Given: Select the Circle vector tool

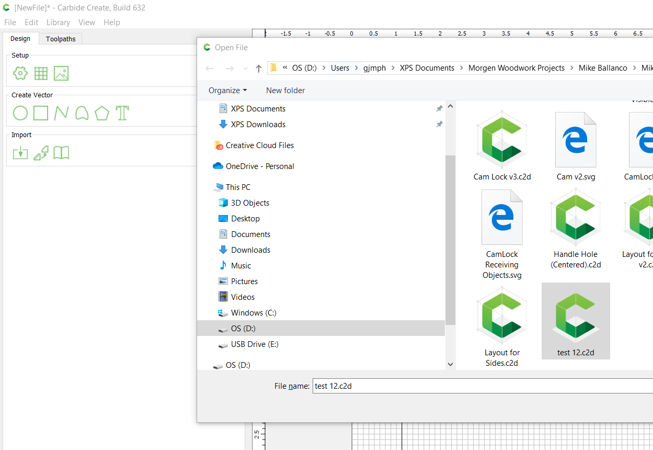Looking at the screenshot, I should tap(20, 113).
